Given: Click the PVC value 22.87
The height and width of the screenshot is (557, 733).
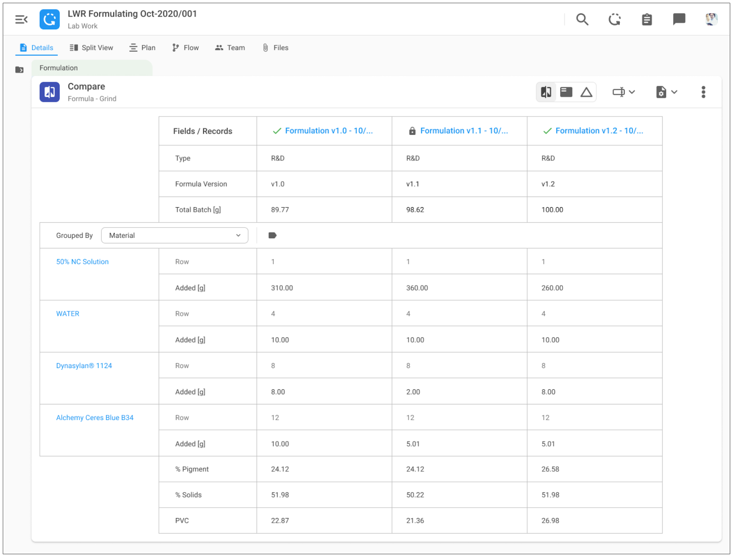Looking at the screenshot, I should coord(280,520).
